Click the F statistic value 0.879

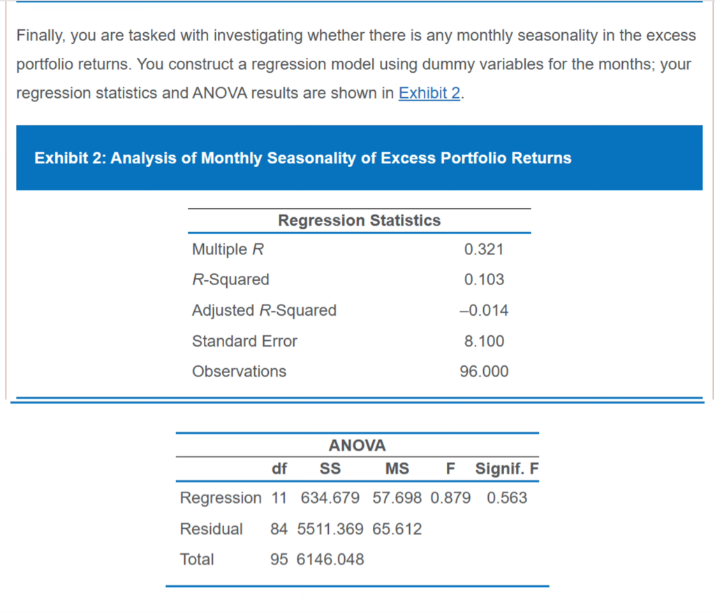[x=450, y=498]
